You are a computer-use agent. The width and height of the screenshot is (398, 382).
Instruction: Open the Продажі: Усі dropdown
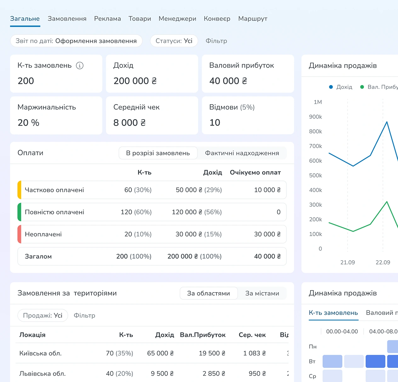[43, 315]
